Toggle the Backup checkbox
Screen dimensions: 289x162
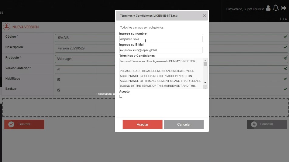coord(59,90)
